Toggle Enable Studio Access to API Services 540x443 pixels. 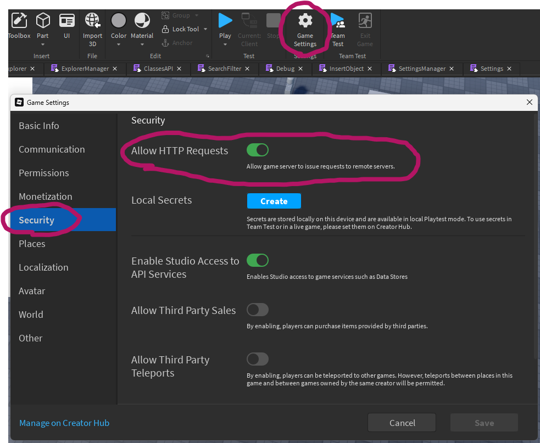258,260
